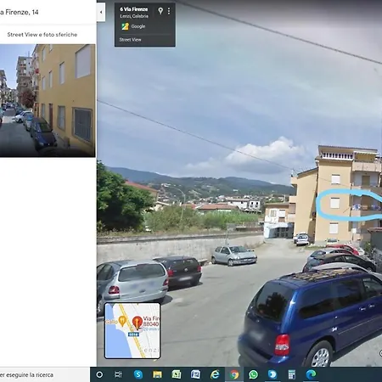Click the location pin icon in Street View card
The image size is (382, 382).
[x=160, y=11]
